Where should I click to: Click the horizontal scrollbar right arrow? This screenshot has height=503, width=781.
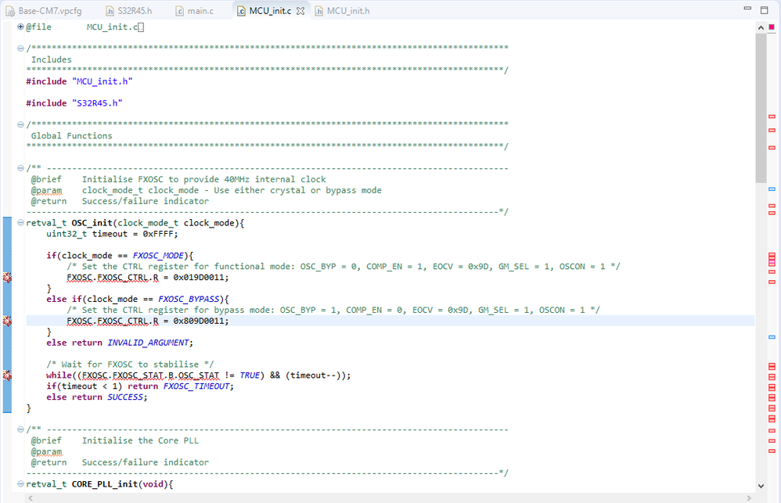click(749, 498)
